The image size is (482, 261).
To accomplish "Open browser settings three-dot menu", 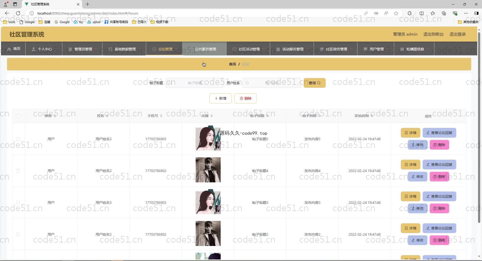I will pyautogui.click(x=466, y=13).
